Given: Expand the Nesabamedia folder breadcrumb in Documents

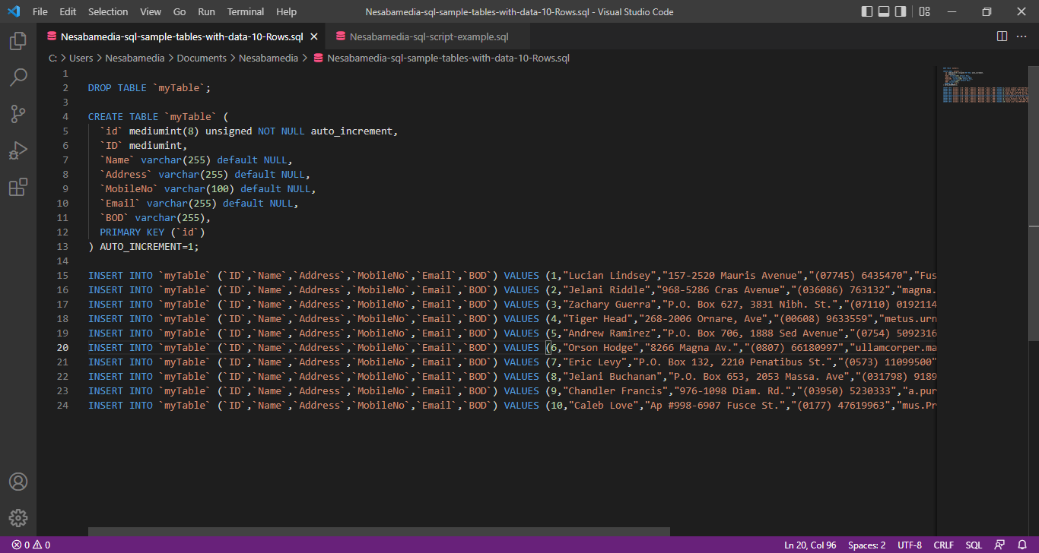Looking at the screenshot, I should tap(268, 58).
